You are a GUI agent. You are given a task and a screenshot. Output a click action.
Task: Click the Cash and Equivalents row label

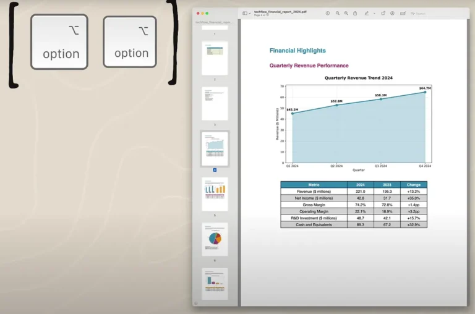click(x=314, y=224)
